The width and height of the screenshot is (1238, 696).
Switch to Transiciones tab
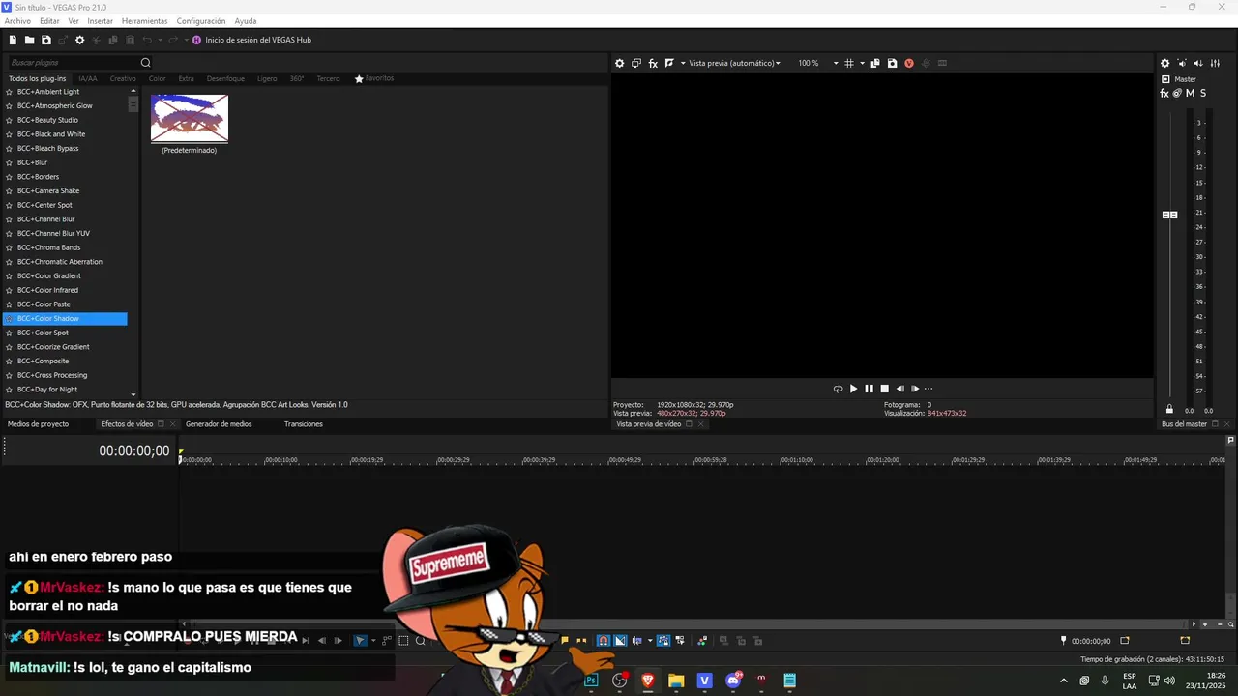pyautogui.click(x=304, y=424)
